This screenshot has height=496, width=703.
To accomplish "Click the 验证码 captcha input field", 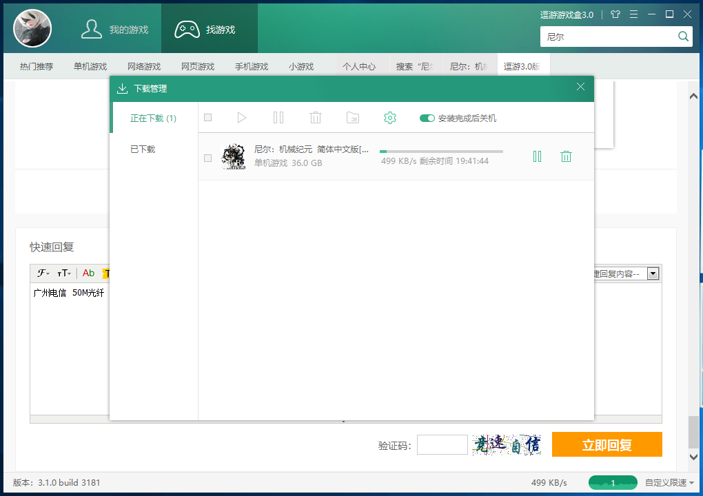I will click(442, 444).
